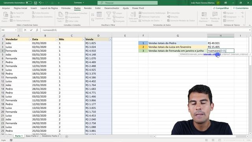Select the Relatório Parte 2 sheet tab
This screenshot has width=252, height=142.
click(x=50, y=136)
